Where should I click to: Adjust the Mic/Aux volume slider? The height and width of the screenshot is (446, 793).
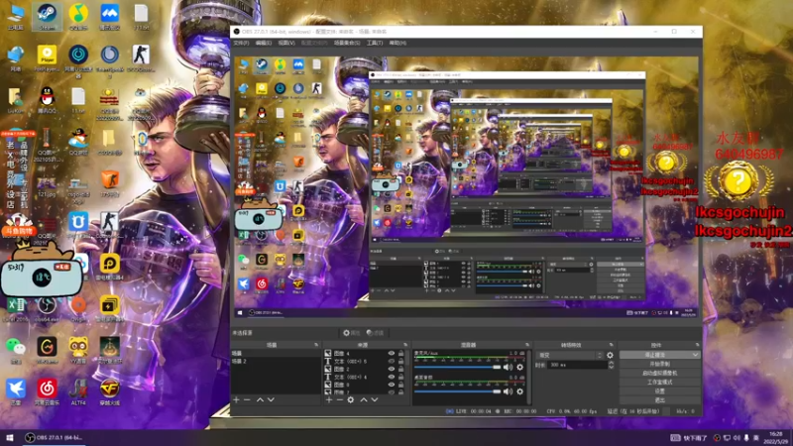point(457,367)
